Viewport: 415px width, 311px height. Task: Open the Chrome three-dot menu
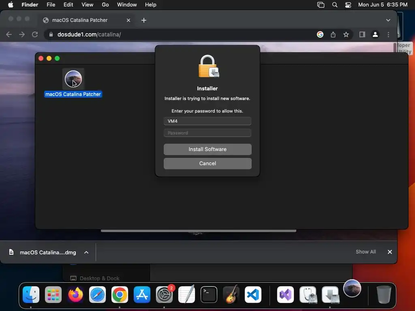[388, 34]
